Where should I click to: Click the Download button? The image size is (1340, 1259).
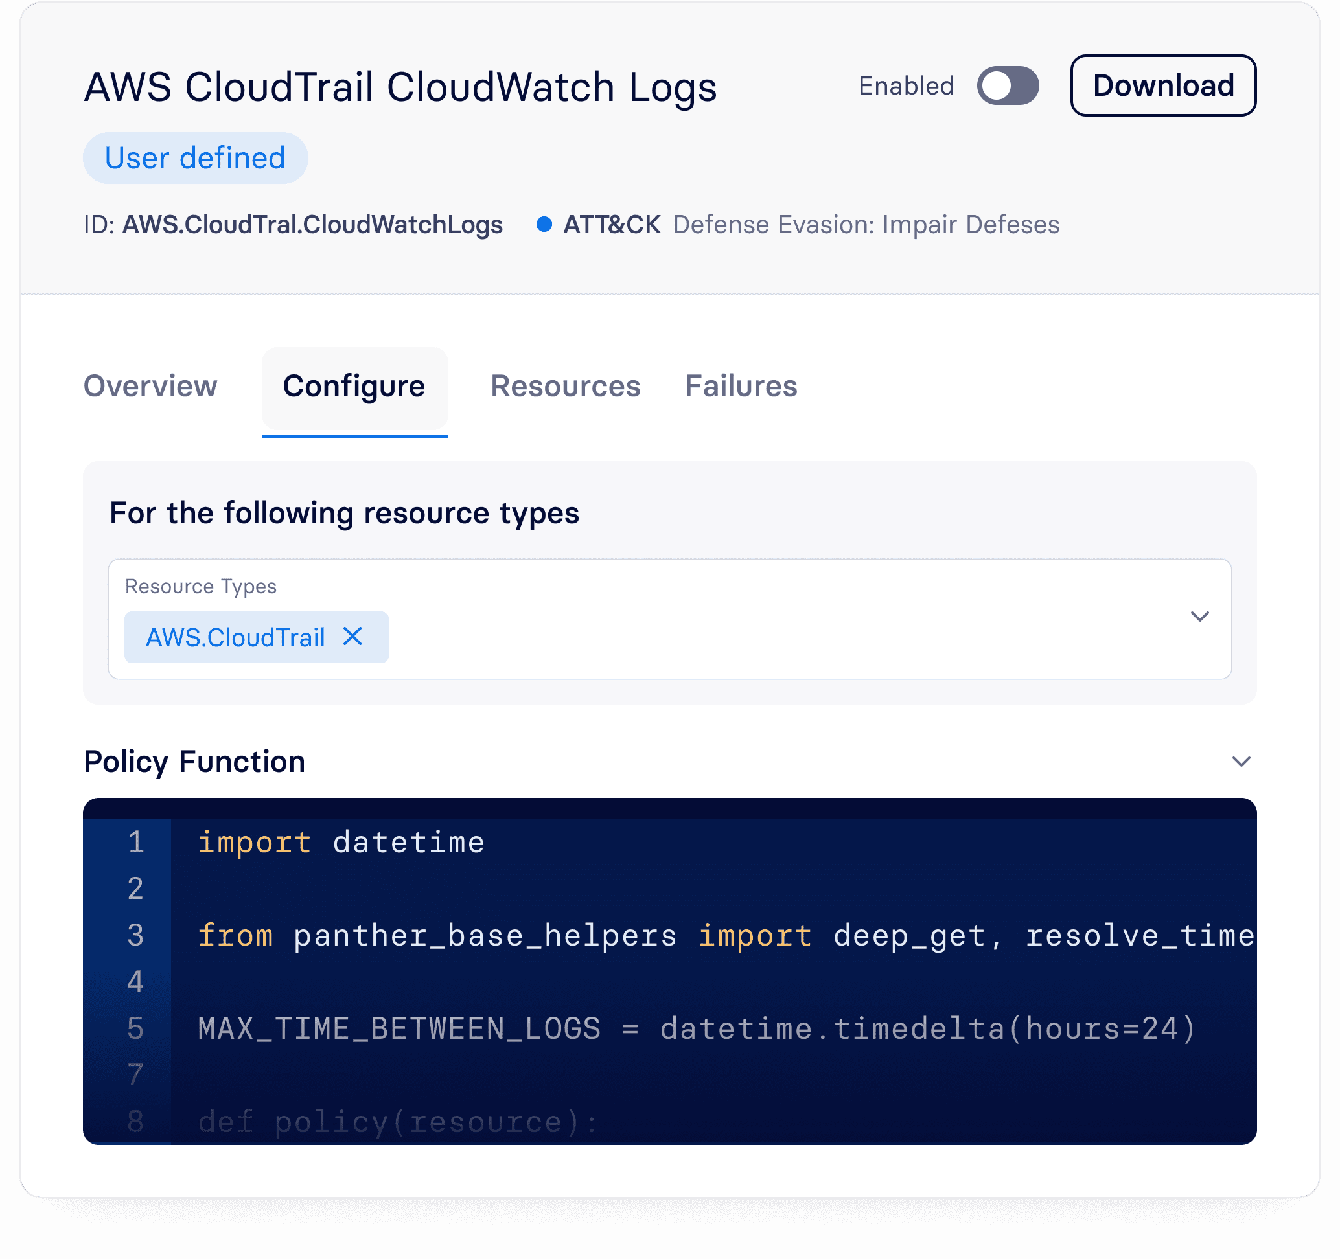click(1162, 85)
